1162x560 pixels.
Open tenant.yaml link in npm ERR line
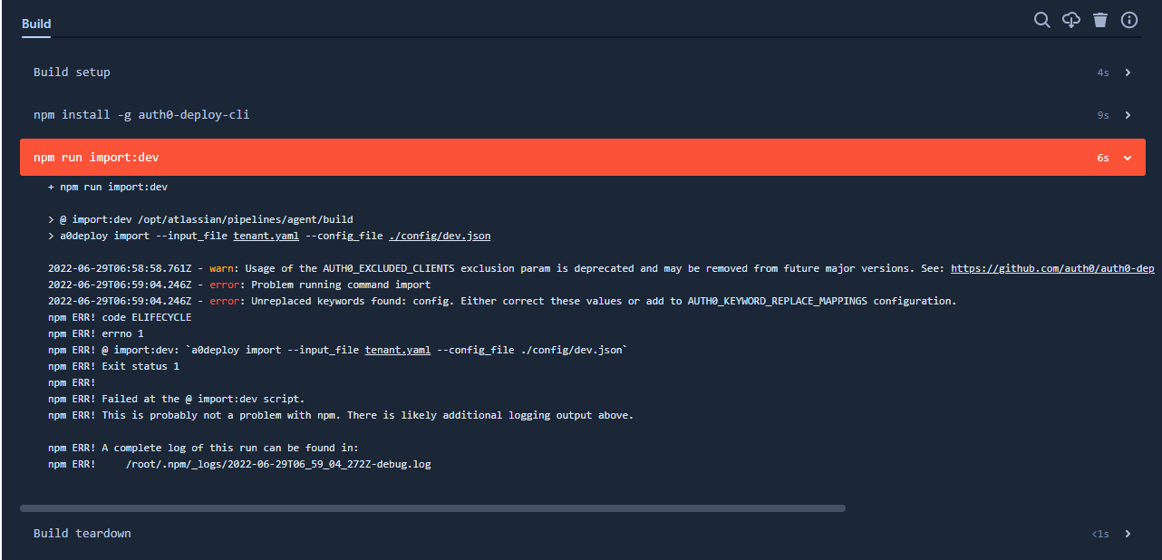pyautogui.click(x=398, y=350)
